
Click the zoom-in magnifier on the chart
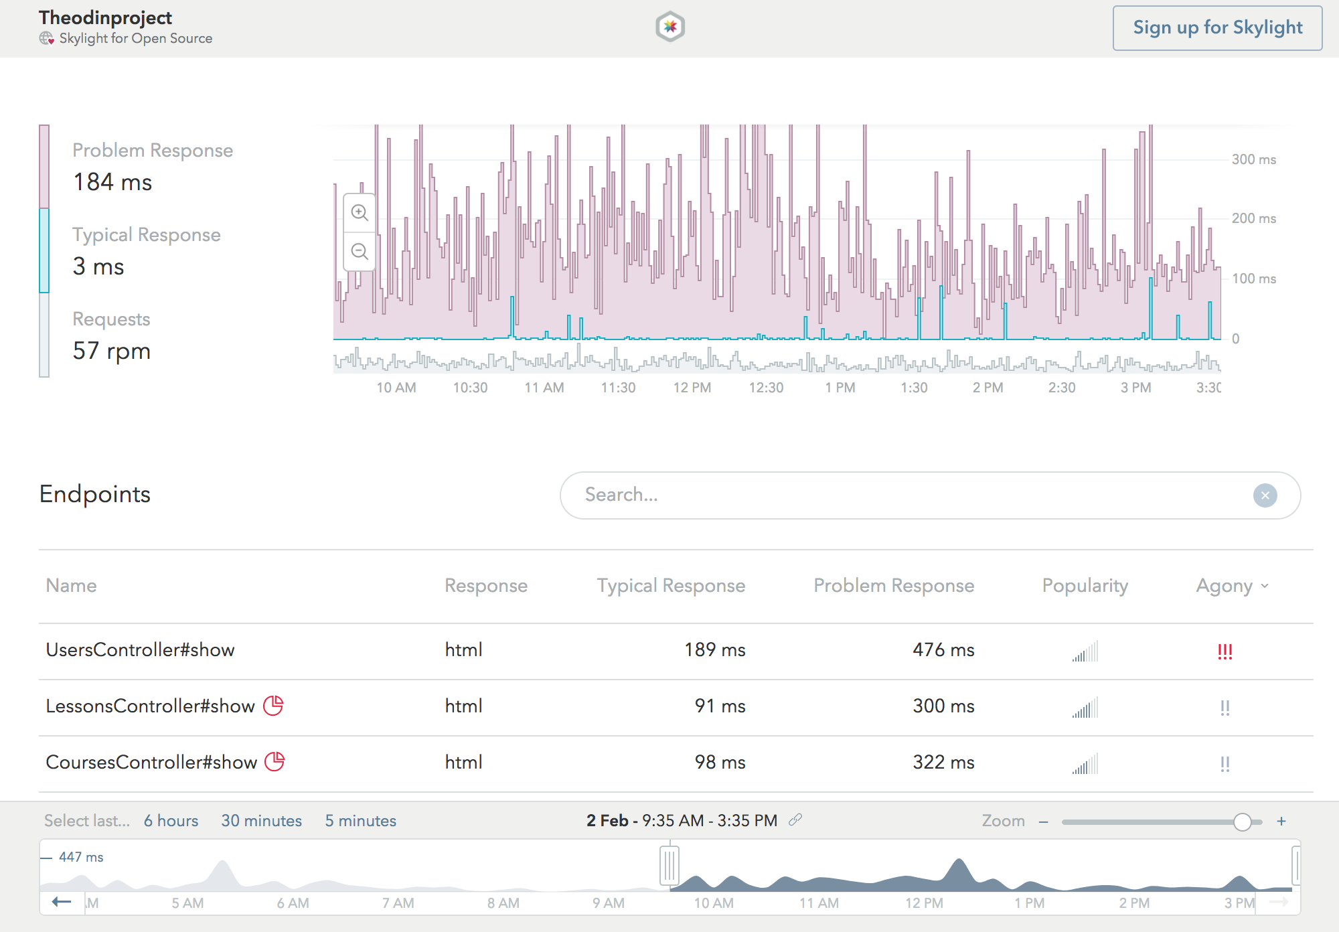(x=360, y=214)
